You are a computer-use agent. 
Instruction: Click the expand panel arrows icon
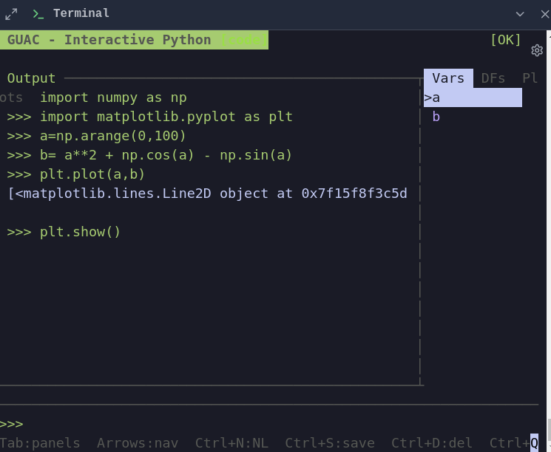tap(11, 14)
